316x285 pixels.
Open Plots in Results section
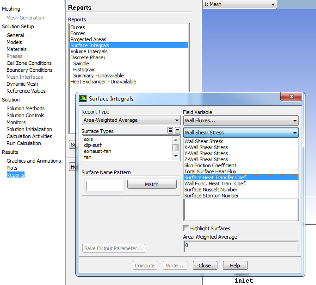point(12,168)
